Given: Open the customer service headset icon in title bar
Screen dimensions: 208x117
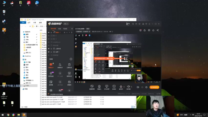Looking at the screenshot, I should [133, 24].
